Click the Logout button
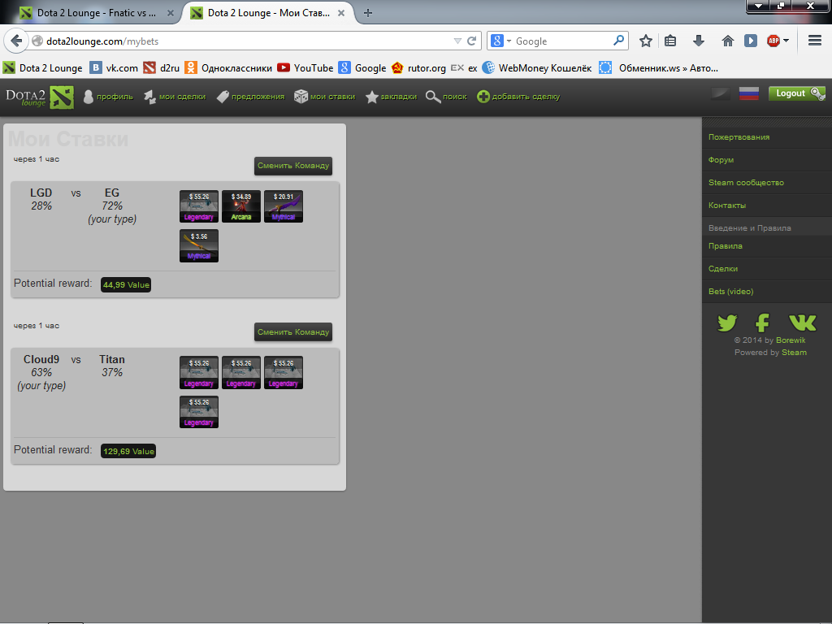Image resolution: width=832 pixels, height=624 pixels. pos(796,93)
